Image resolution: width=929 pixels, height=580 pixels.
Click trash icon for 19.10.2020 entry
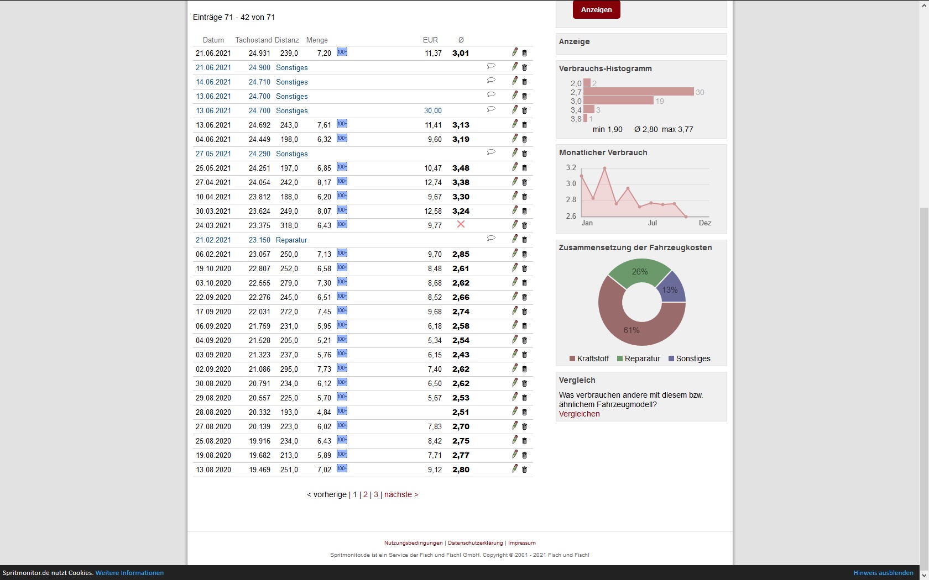(525, 268)
